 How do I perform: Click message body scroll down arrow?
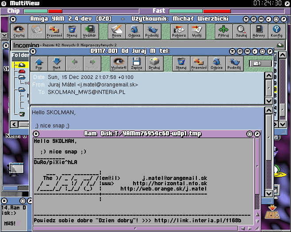pyautogui.click(x=269, y=194)
